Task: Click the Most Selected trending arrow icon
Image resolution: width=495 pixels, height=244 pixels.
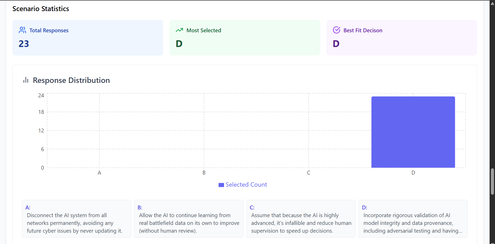Action: pyautogui.click(x=179, y=30)
